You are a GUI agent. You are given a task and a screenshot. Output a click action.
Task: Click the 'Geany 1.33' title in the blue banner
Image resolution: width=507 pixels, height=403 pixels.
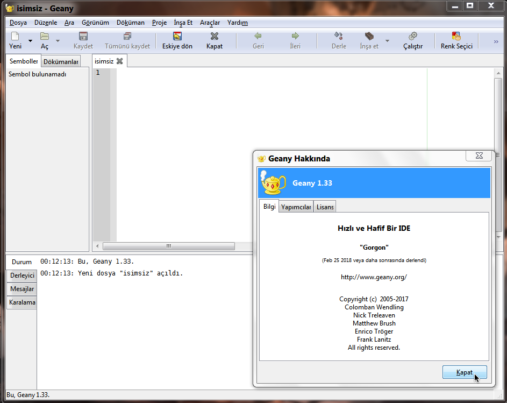312,183
